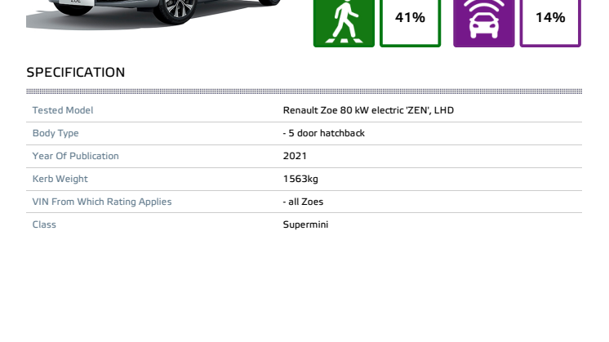The image size is (609, 342).
Task: Click the Renault Zoe car image
Action: (x=153, y=15)
